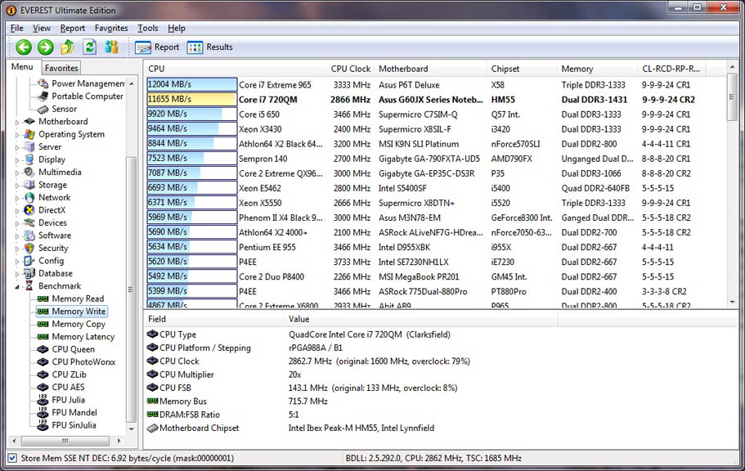The image size is (745, 471).
Task: Click the FPU SinJulia benchmark icon
Action: coord(43,425)
